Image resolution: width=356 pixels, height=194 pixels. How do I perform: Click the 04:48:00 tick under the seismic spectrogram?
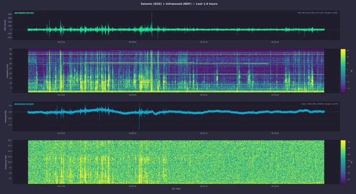click(132, 95)
